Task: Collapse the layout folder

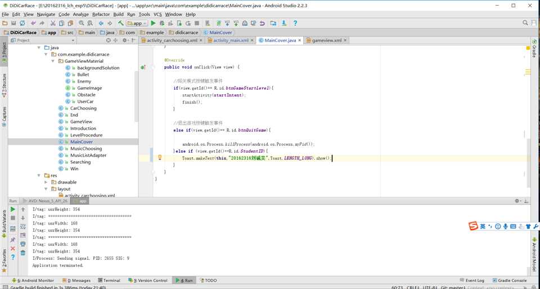Action: pos(46,189)
